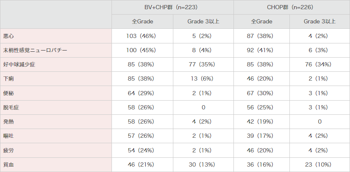Screen dimensions: 350x172
Task: Click the 疲労 row label
Action: point(8,150)
